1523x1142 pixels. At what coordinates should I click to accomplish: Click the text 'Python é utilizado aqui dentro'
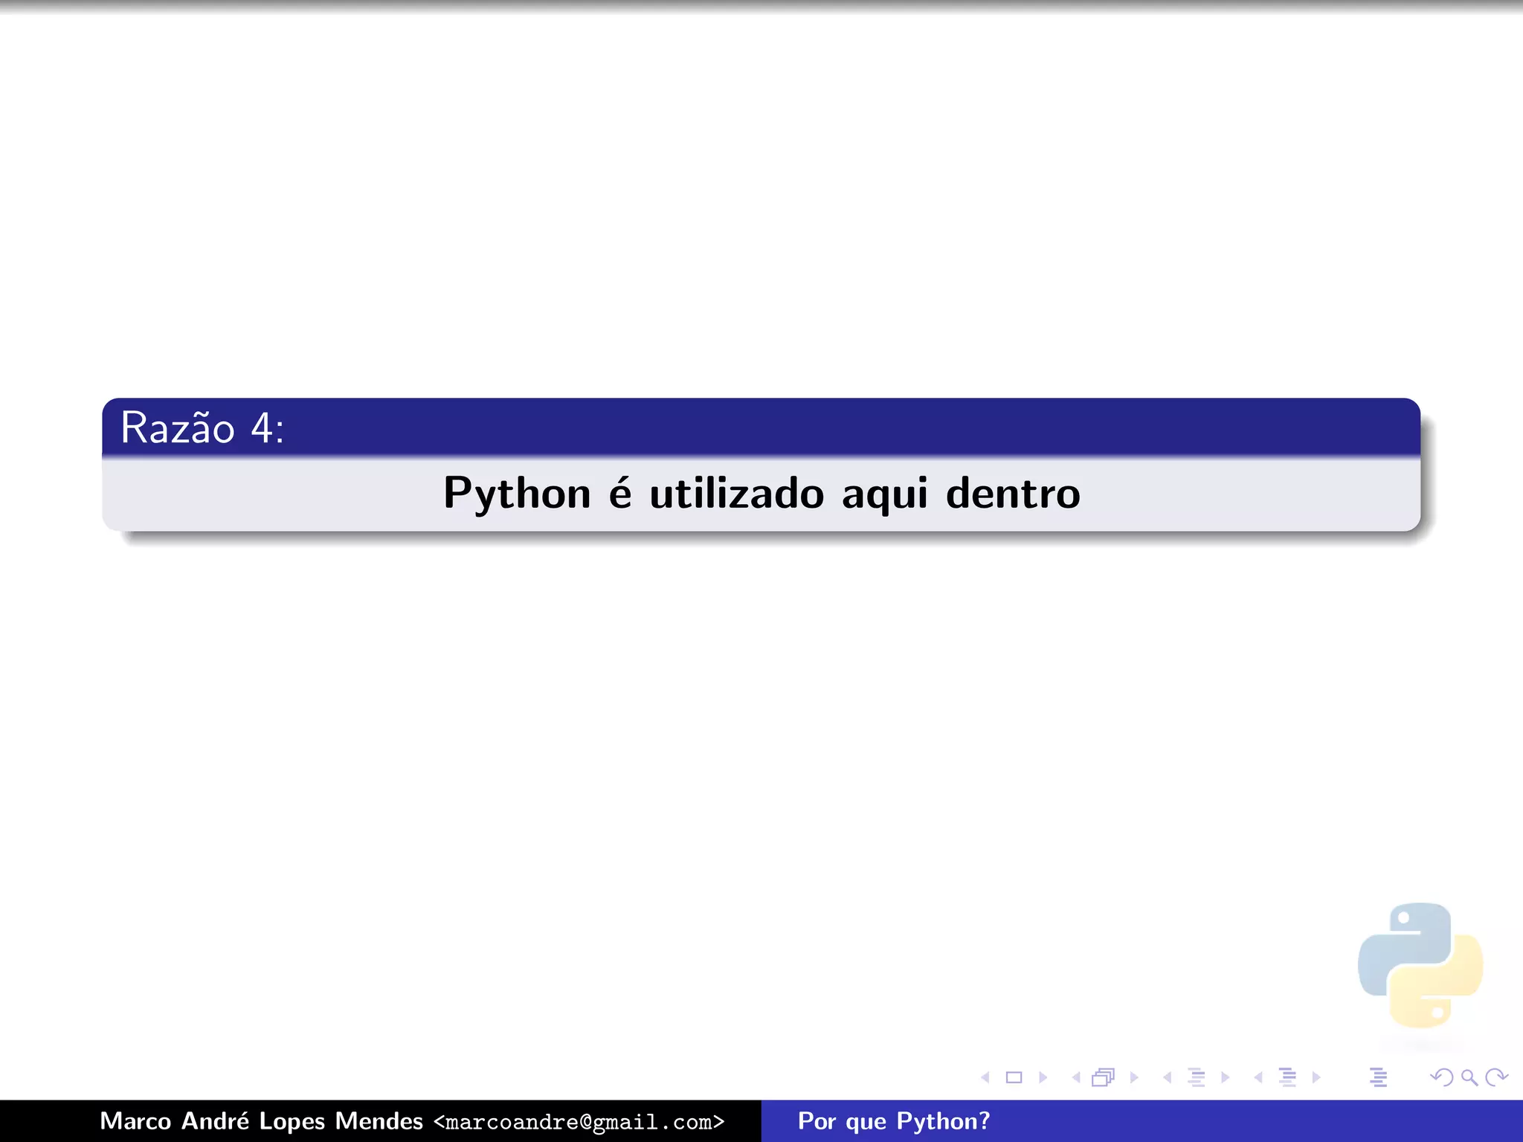tap(761, 493)
